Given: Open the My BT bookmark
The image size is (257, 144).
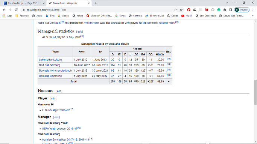Looking at the screenshot, I should coord(187,16).
